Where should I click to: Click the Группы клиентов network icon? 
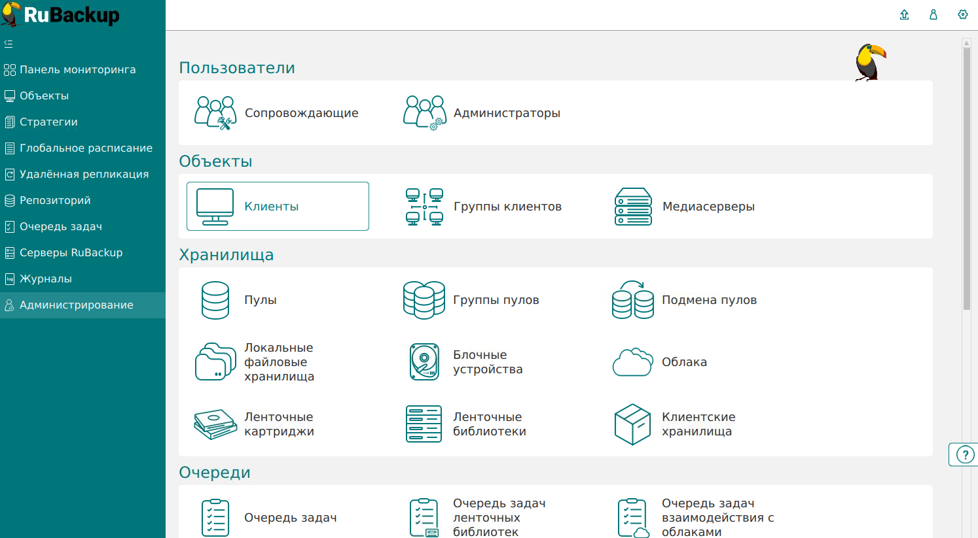[x=424, y=207]
